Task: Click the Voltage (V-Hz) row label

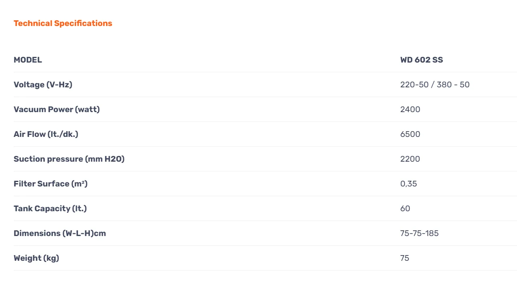Action: [x=43, y=84]
